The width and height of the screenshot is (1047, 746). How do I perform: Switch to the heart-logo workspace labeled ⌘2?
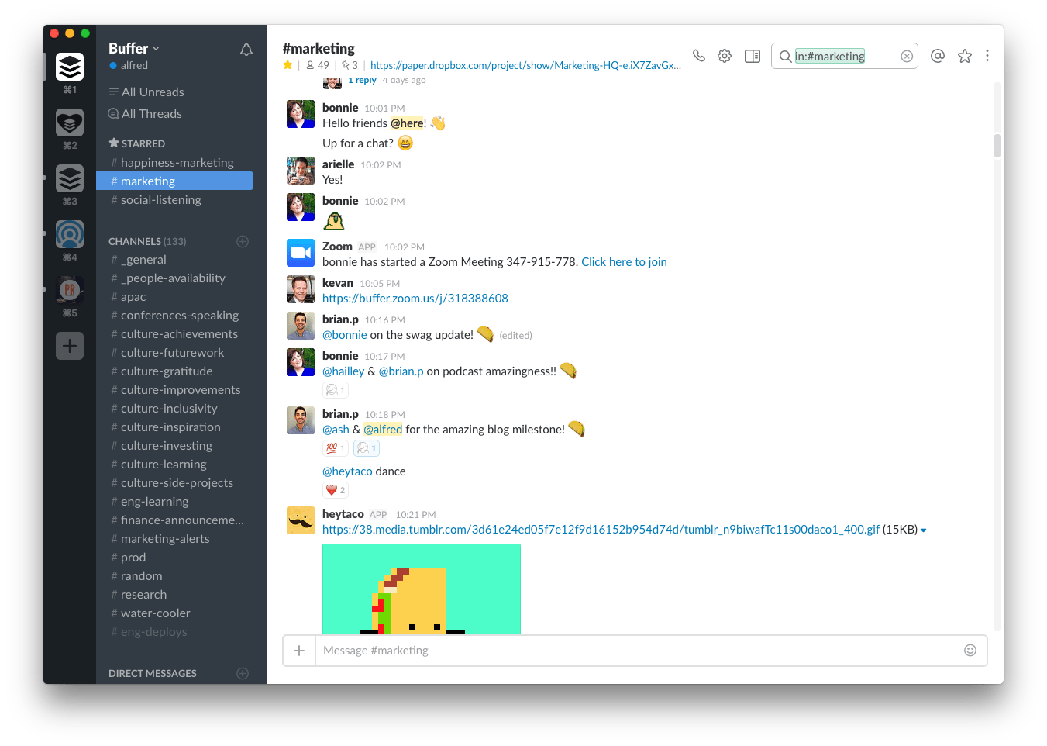pyautogui.click(x=70, y=123)
